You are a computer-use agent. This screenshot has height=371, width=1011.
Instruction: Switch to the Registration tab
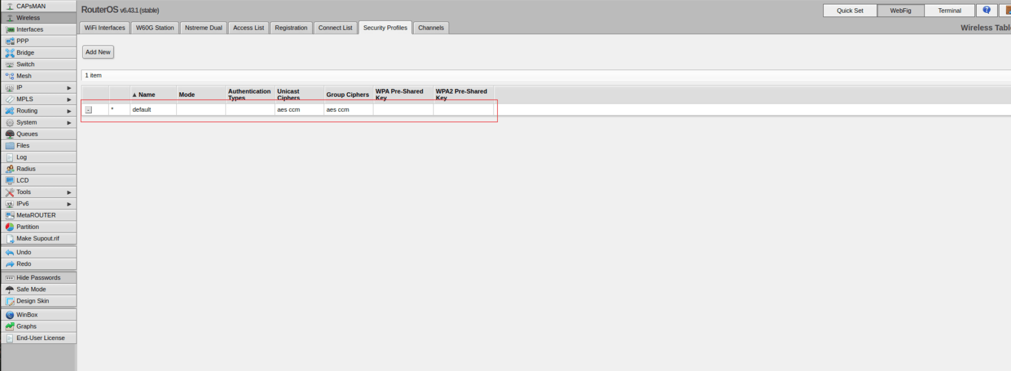click(x=291, y=28)
